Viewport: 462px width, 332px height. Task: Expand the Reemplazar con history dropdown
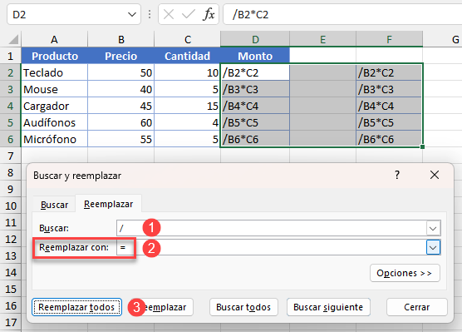click(433, 248)
